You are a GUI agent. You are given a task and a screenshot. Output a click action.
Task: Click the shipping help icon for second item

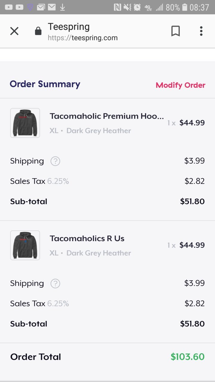coord(55,284)
